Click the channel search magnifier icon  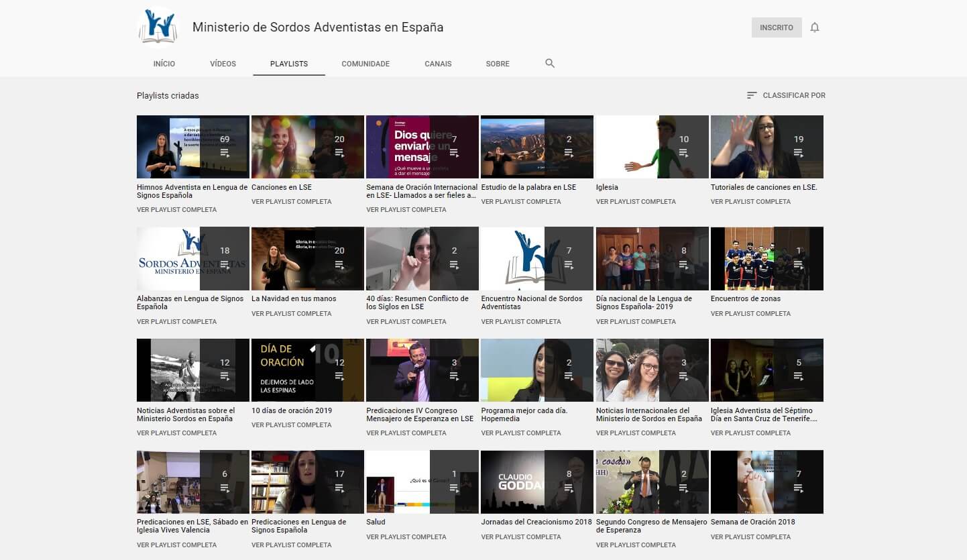coord(550,64)
